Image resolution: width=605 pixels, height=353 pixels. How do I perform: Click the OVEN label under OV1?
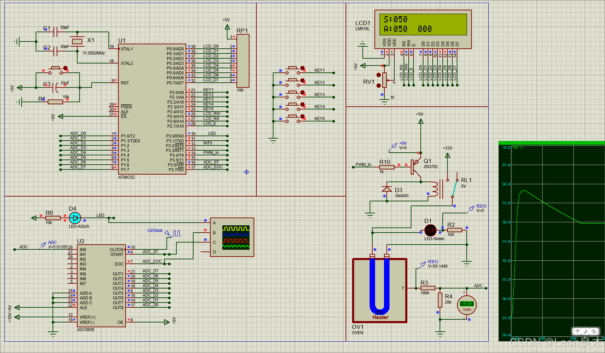point(358,333)
